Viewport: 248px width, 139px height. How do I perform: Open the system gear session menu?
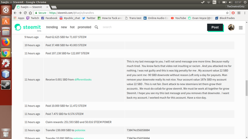pos(245,2)
